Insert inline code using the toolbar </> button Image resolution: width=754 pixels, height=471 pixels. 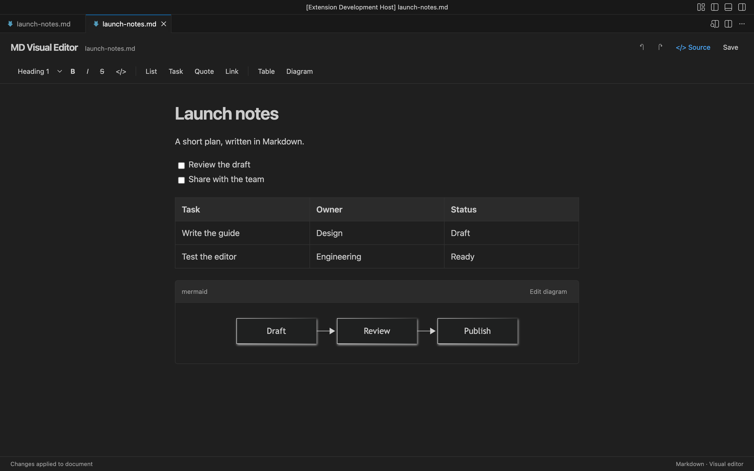coord(121,71)
